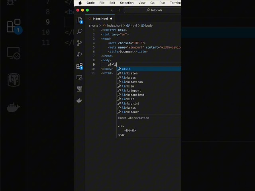Choose the link:print suggestion
Screen dimensions: 255x191
(x=149, y=103)
